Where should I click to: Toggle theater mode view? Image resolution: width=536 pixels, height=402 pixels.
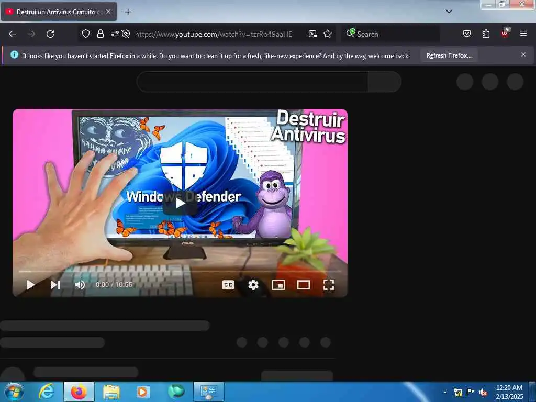pos(304,285)
